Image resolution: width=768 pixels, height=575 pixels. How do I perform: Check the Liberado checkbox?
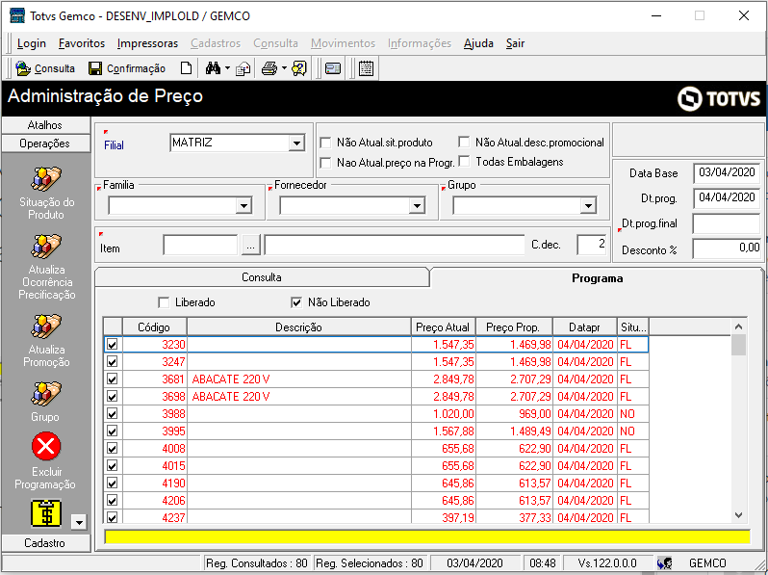(164, 302)
